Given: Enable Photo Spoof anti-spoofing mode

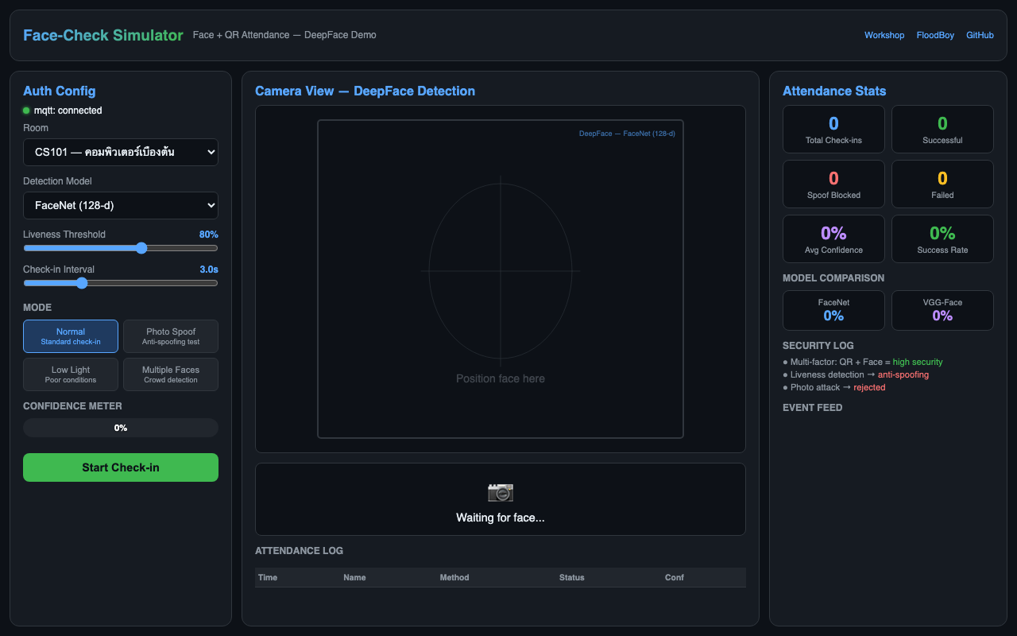Looking at the screenshot, I should click(x=171, y=335).
